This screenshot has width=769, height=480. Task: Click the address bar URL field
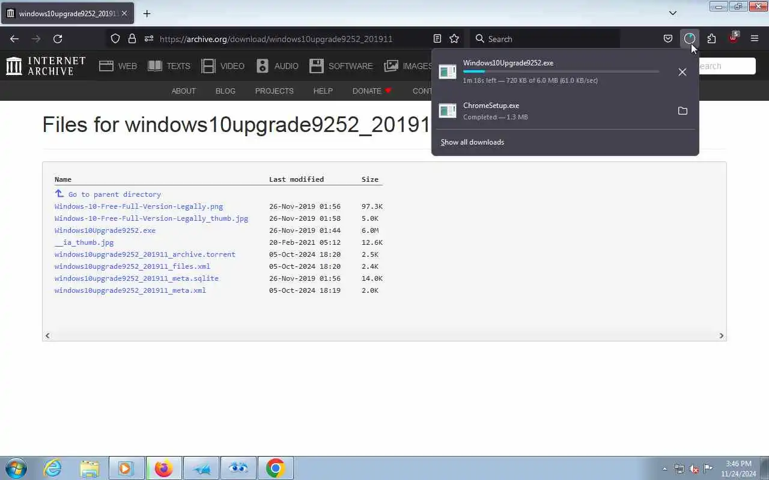[276, 38]
